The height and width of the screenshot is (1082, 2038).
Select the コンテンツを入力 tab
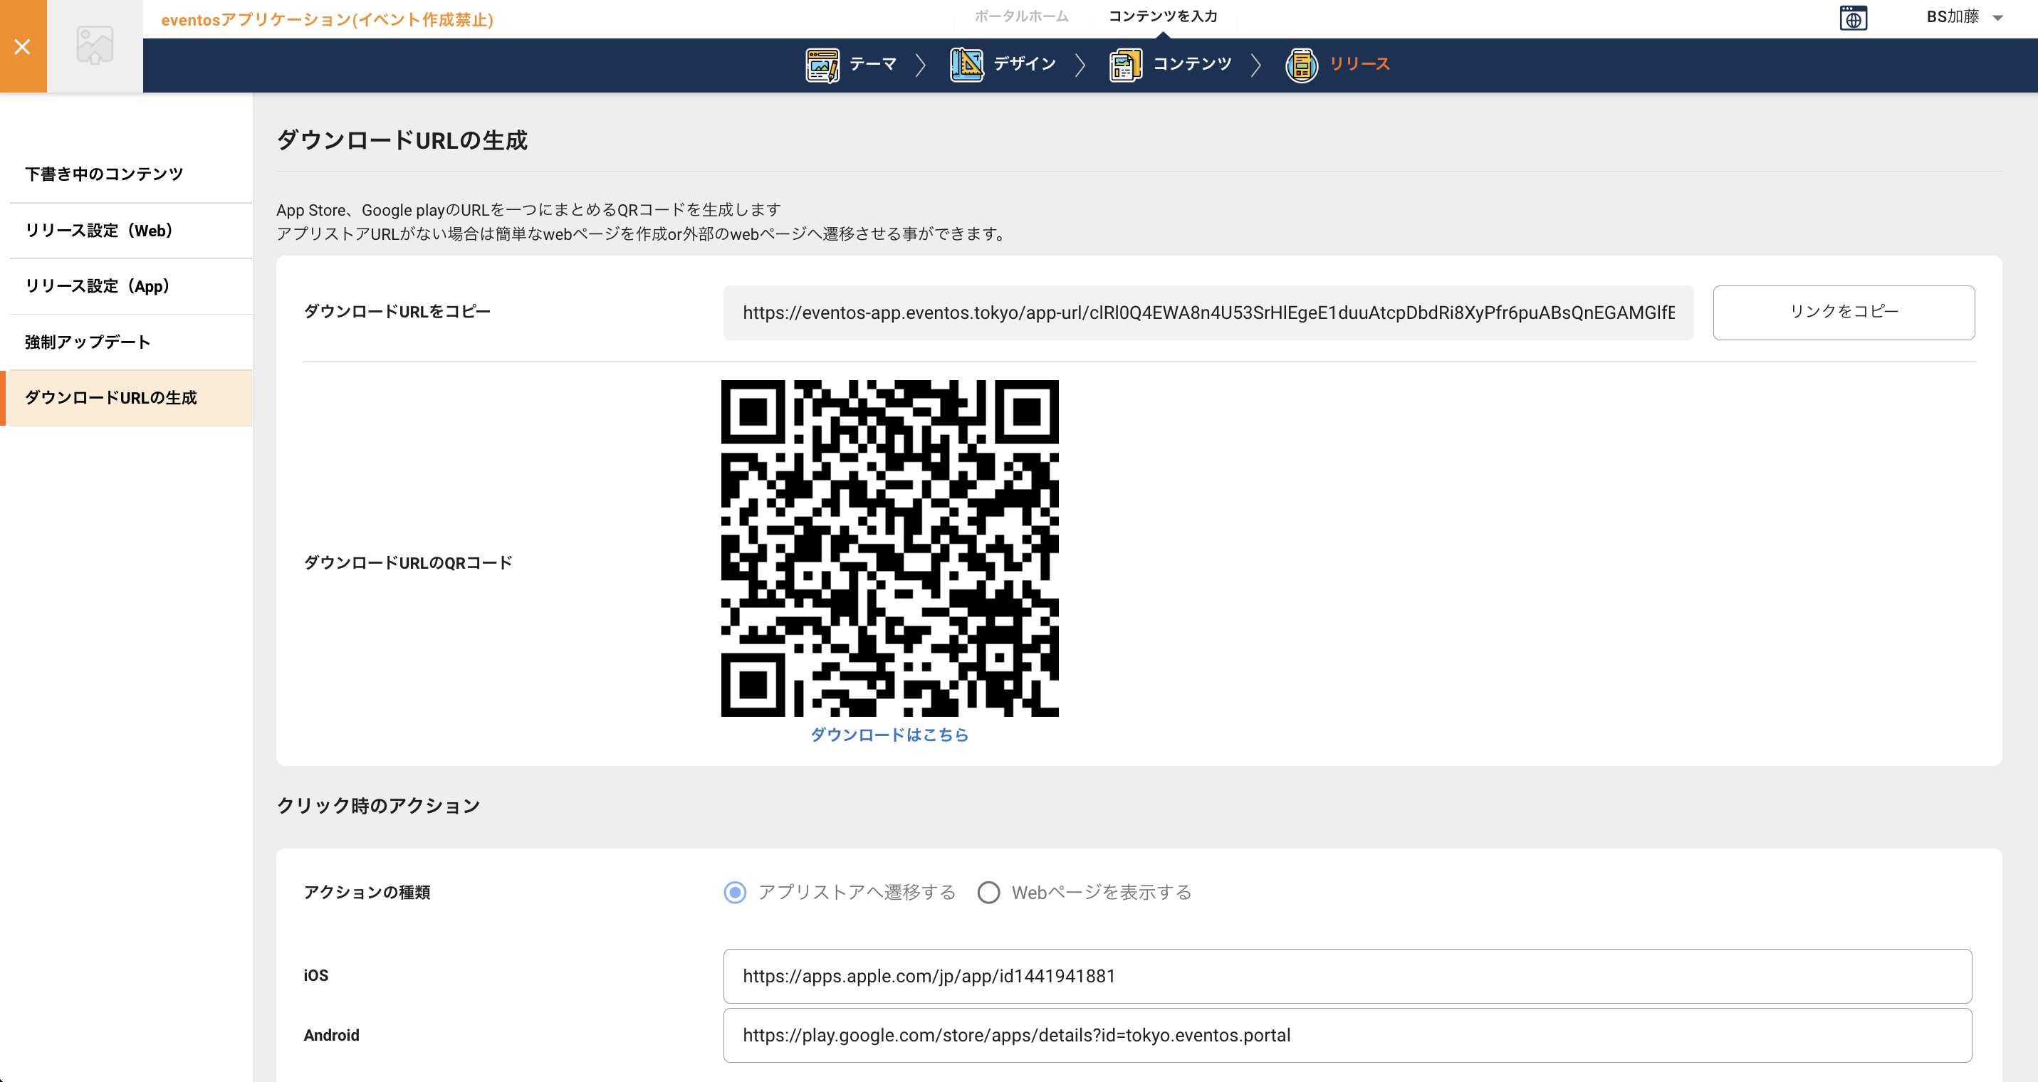[1162, 16]
